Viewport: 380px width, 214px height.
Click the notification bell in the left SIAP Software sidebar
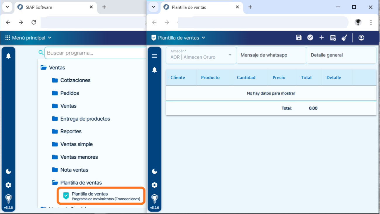click(x=8, y=56)
